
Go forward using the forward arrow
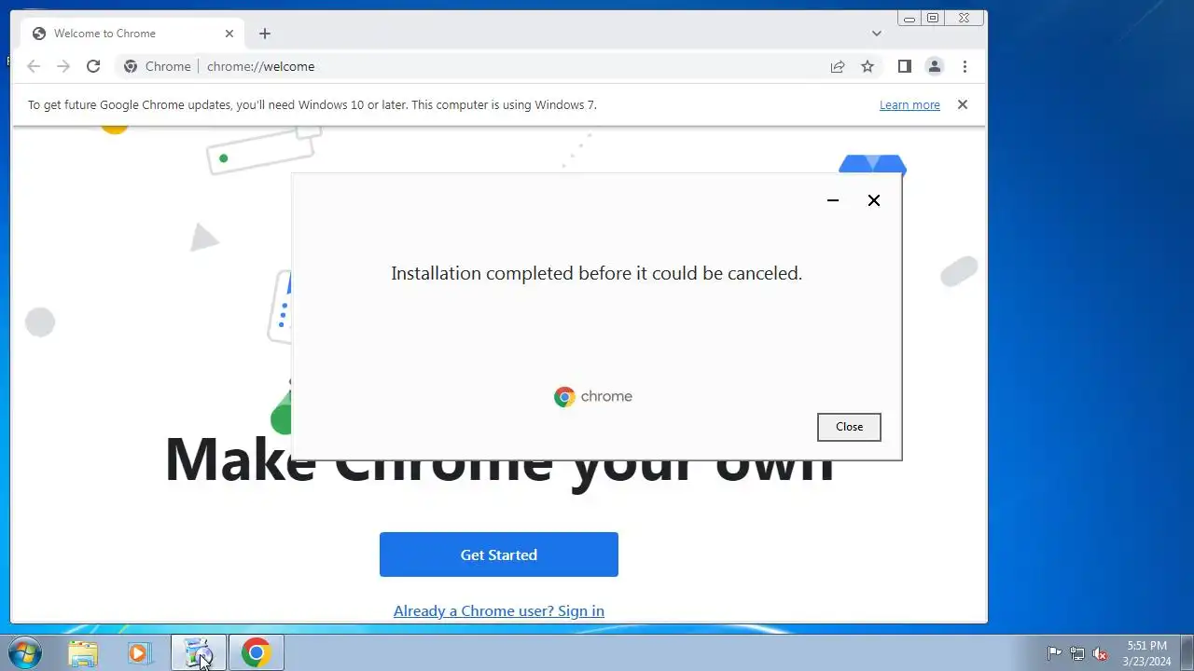63,66
